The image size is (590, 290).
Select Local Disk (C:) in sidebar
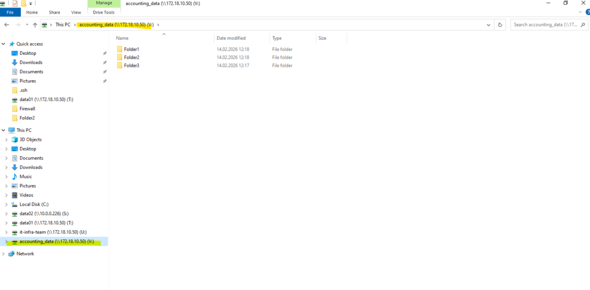pos(34,204)
